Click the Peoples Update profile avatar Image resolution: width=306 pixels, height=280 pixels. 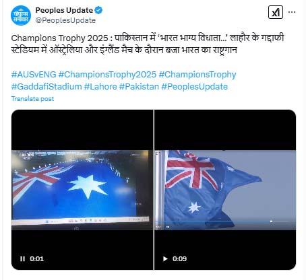point(21,15)
